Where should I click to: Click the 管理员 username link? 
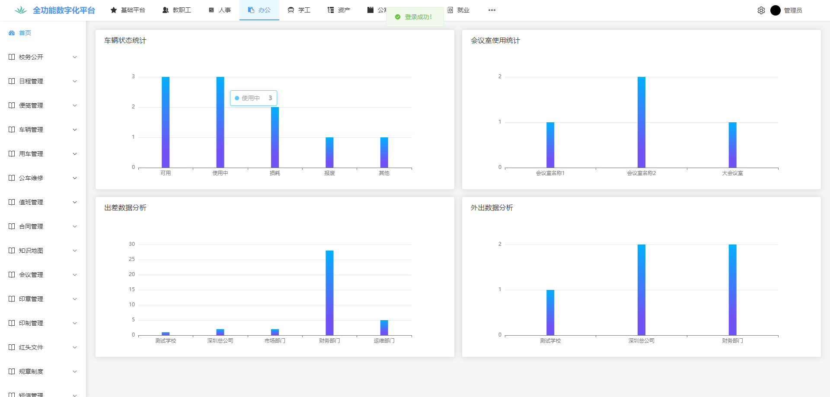click(793, 10)
